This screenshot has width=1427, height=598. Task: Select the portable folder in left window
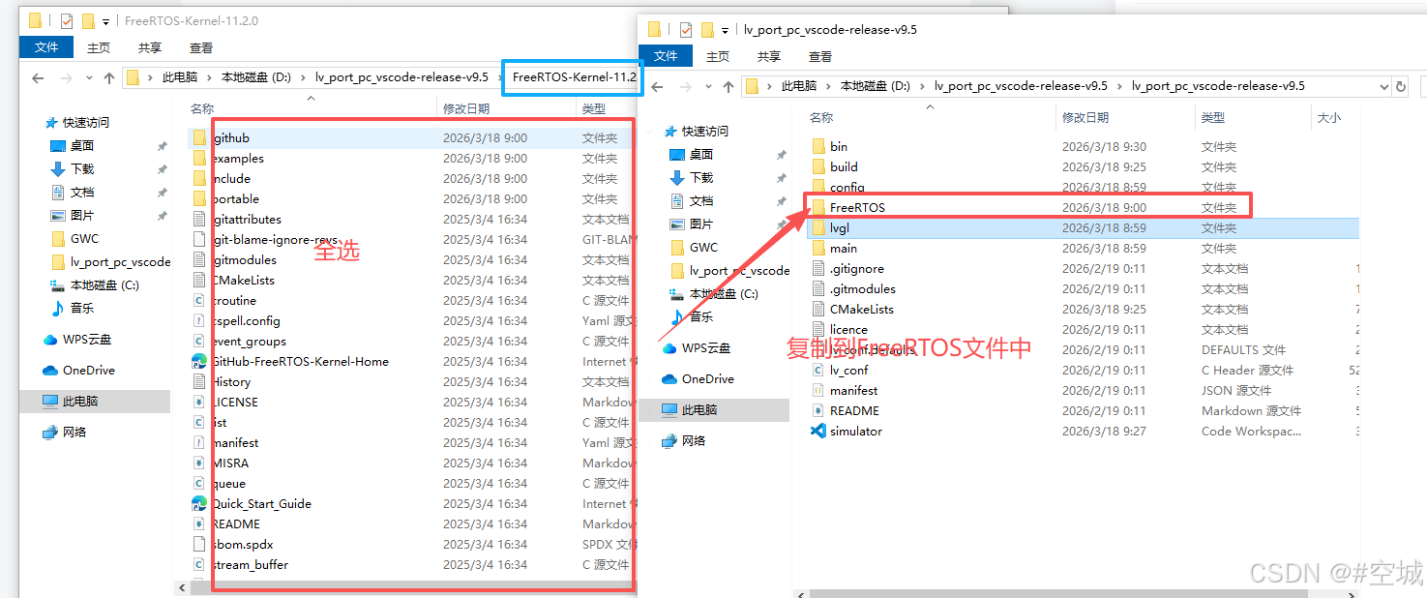[235, 199]
